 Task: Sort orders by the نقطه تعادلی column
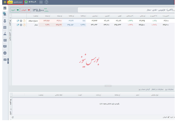click(x=59, y=95)
